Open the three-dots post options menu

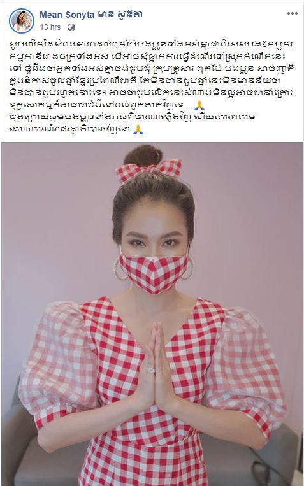(293, 13)
